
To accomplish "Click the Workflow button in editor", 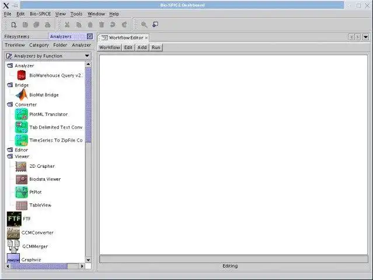I will click(x=110, y=47).
